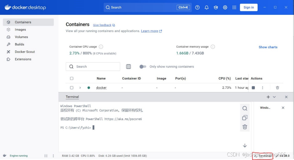Select the Terminal tab in the panel
Image resolution: width=294 pixels, height=160 pixels.
[72, 97]
